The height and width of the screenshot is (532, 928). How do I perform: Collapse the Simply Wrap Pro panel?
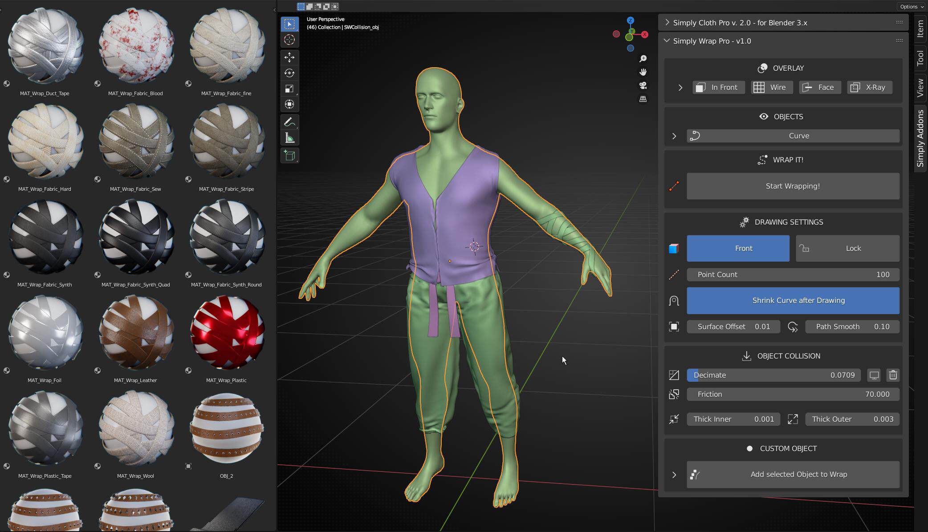[x=667, y=40]
